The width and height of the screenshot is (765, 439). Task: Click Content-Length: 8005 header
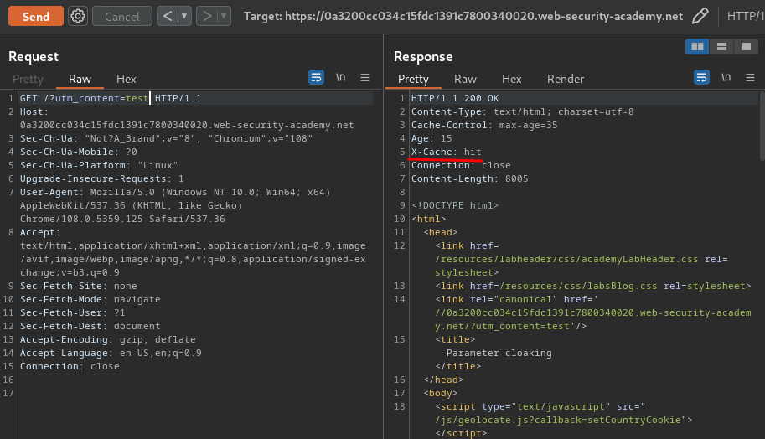coord(470,178)
